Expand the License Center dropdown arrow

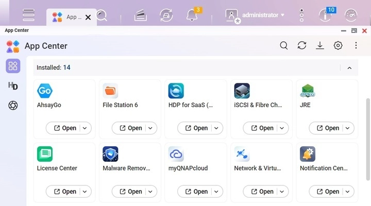point(85,192)
